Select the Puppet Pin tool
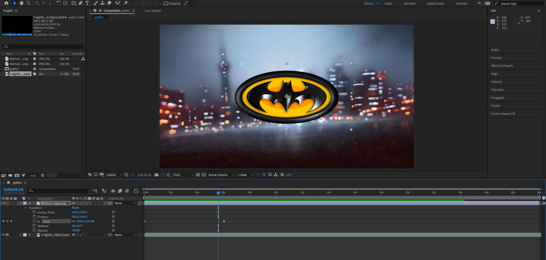Screen dimensions: 546x260 coord(126,3)
